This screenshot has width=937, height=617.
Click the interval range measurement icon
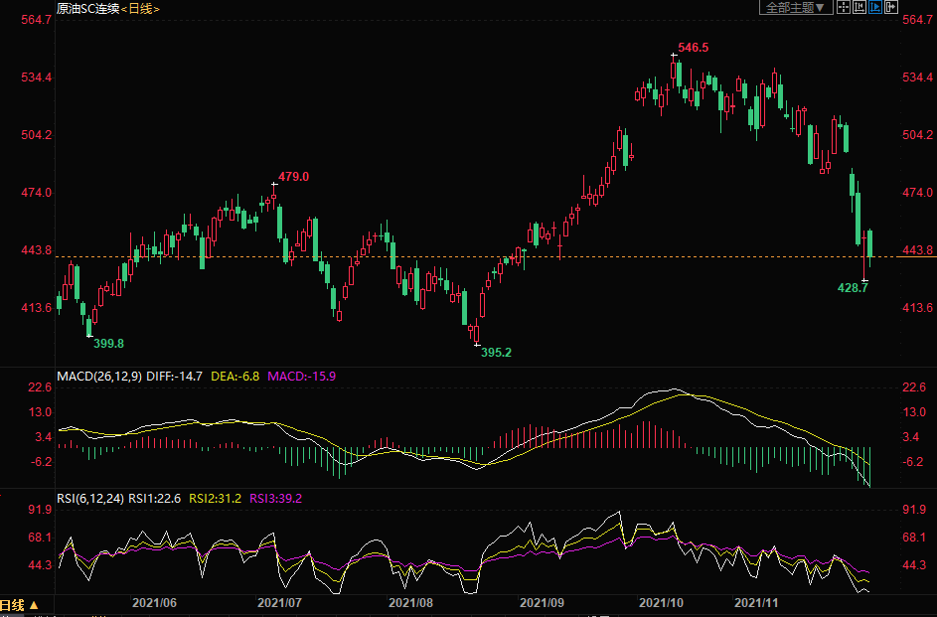tap(859, 8)
